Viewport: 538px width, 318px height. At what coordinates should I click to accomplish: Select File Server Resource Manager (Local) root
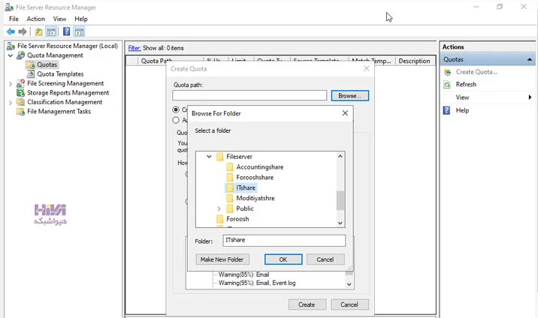click(x=68, y=46)
